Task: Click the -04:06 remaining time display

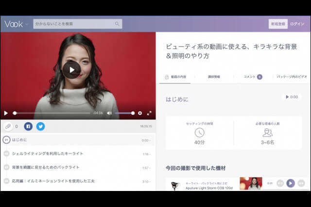Action: 98,113
